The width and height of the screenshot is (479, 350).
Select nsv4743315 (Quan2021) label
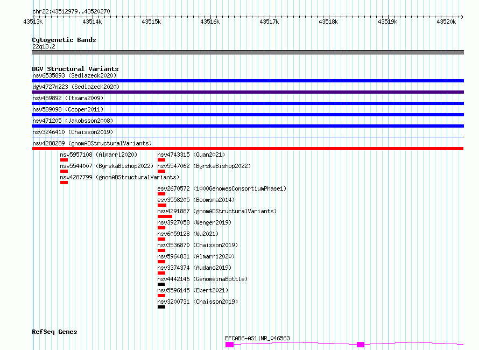[191, 155]
